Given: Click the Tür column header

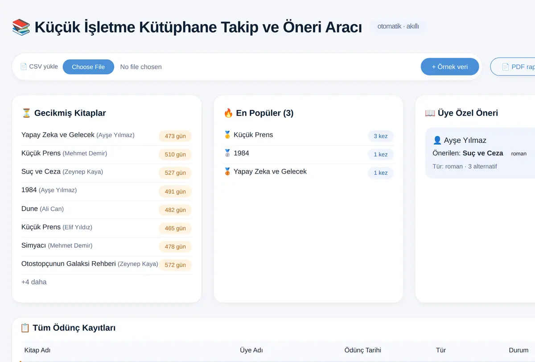Looking at the screenshot, I should click(441, 350).
